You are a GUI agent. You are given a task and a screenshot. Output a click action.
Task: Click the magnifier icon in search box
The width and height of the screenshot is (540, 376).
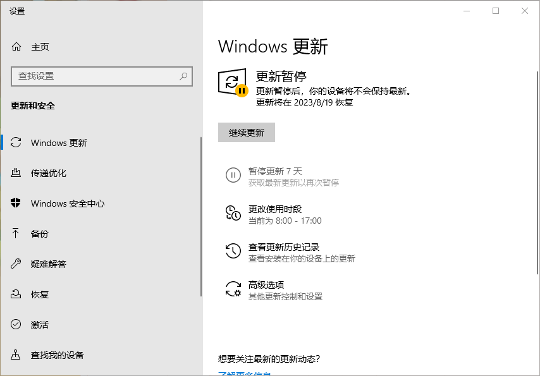(x=183, y=76)
